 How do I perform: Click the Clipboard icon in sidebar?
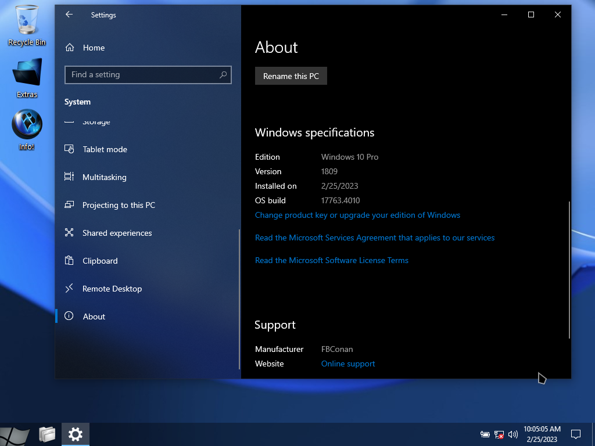tap(69, 261)
